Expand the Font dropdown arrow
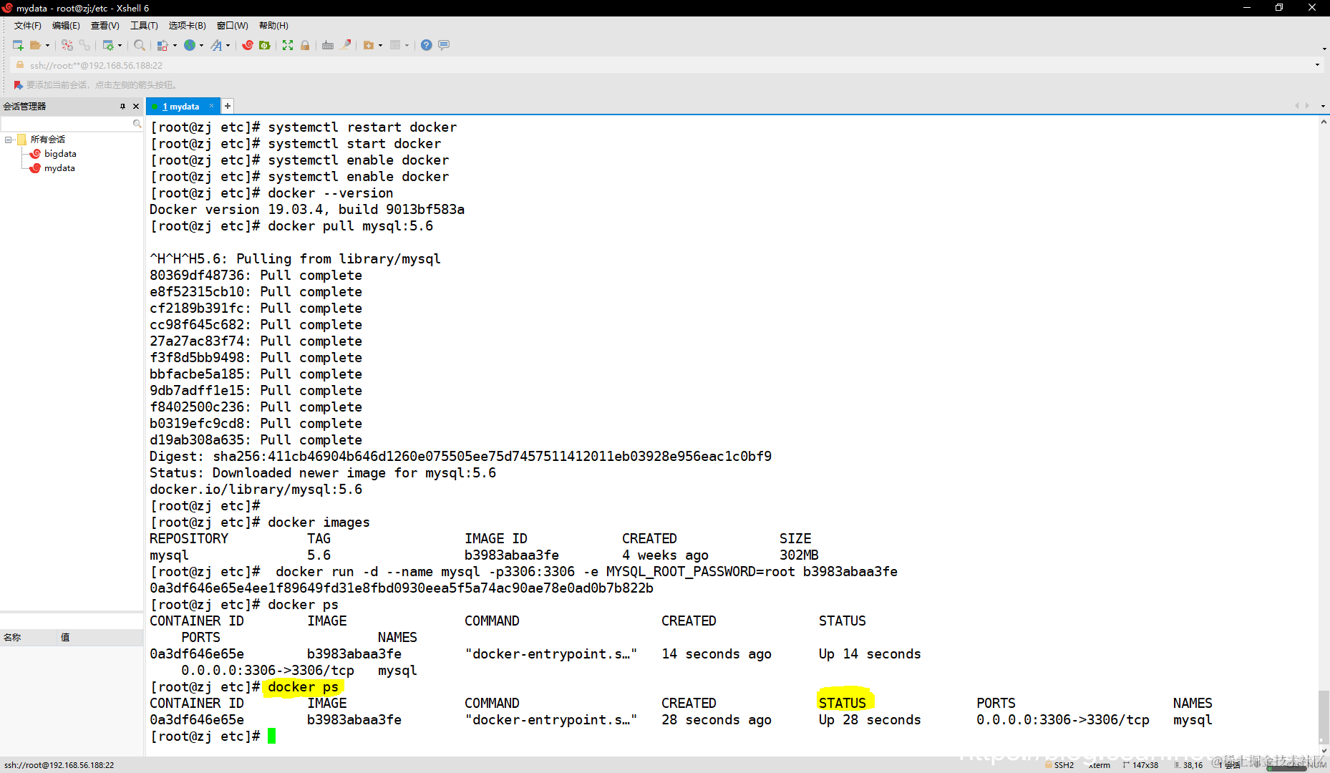The image size is (1330, 773). click(228, 45)
